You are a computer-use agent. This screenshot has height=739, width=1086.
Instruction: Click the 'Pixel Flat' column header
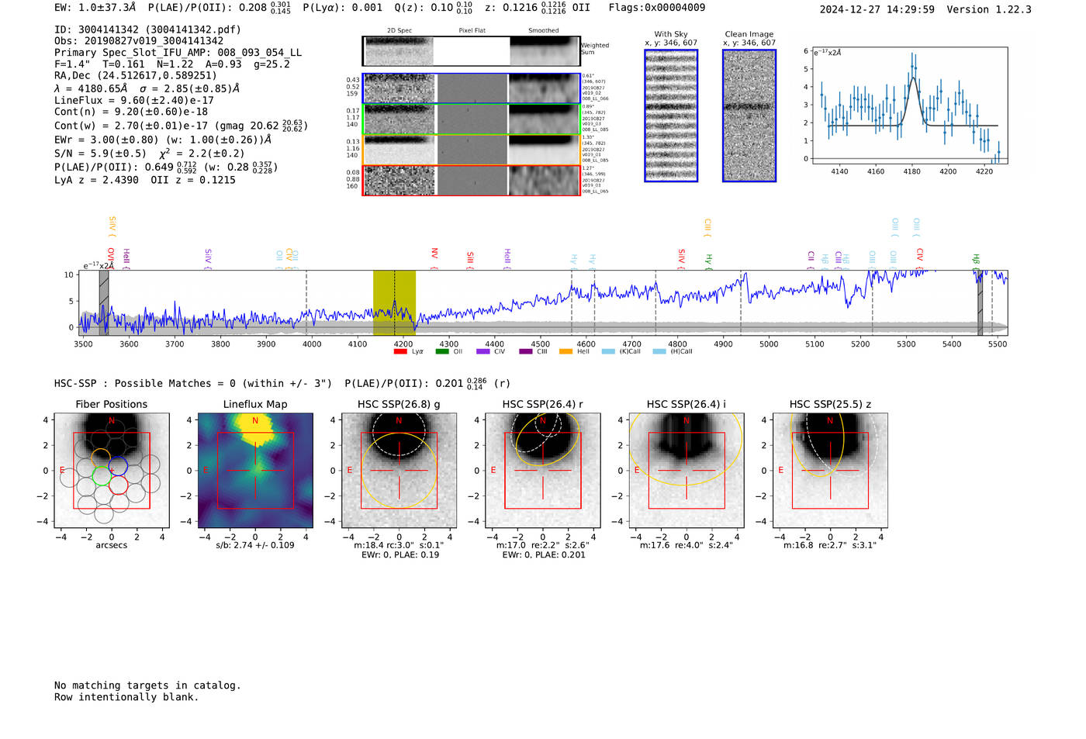(x=472, y=31)
